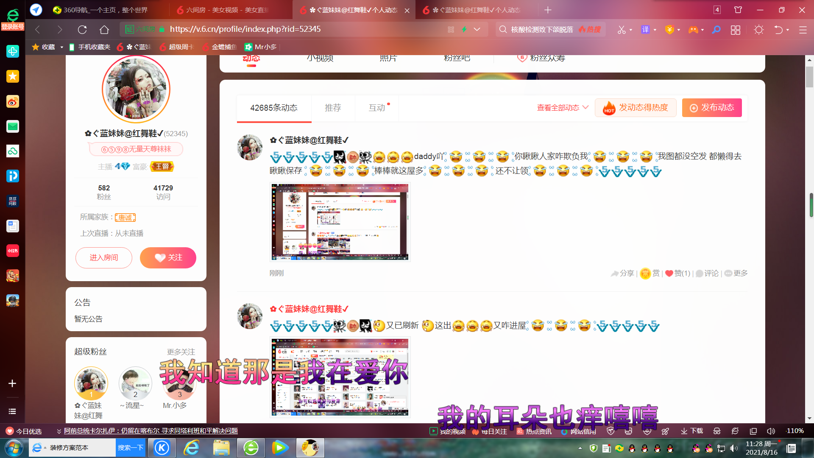Open the Windows Start button

click(x=14, y=448)
